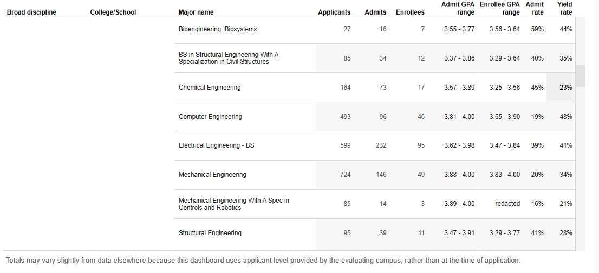Screen dimensions: 599x273
Task: Select the Admit rate column header
Action: coord(535,9)
